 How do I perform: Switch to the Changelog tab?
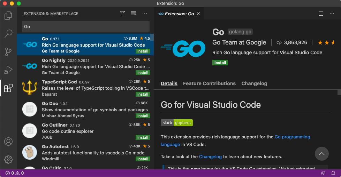coord(254,83)
